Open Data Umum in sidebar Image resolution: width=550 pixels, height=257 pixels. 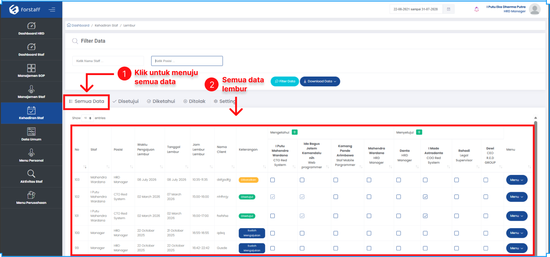tap(31, 134)
